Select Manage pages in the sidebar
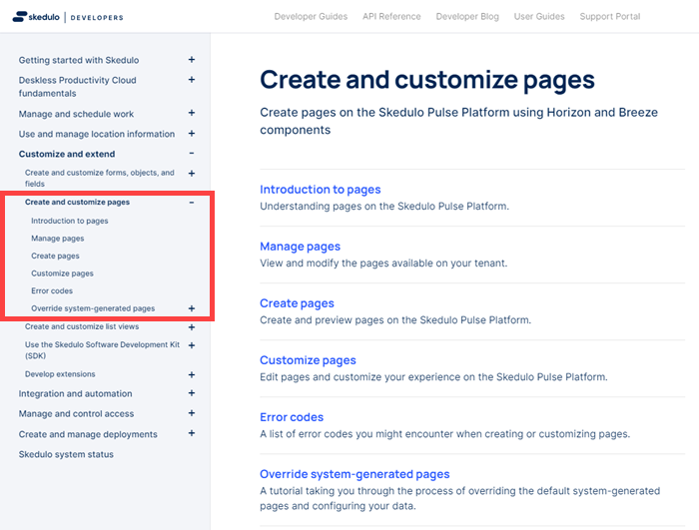 tap(58, 239)
